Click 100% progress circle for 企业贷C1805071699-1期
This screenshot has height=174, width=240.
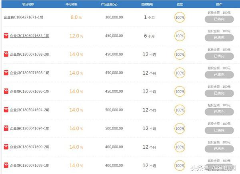(x=180, y=166)
